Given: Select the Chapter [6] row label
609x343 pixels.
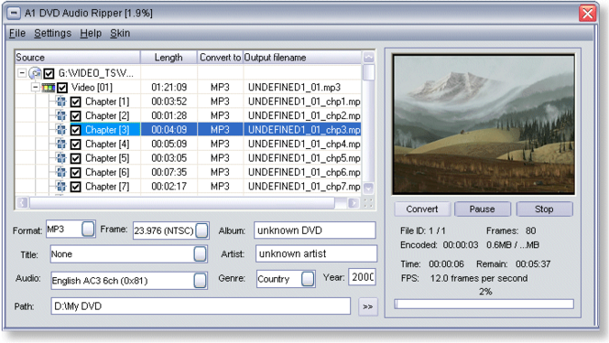Looking at the screenshot, I should click(x=107, y=172).
